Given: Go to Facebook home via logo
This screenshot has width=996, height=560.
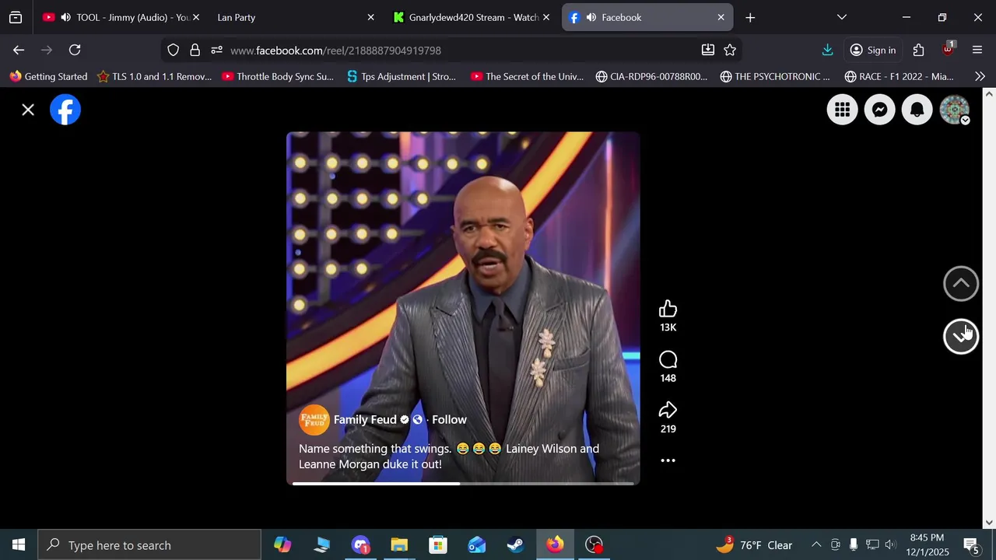Looking at the screenshot, I should point(65,110).
